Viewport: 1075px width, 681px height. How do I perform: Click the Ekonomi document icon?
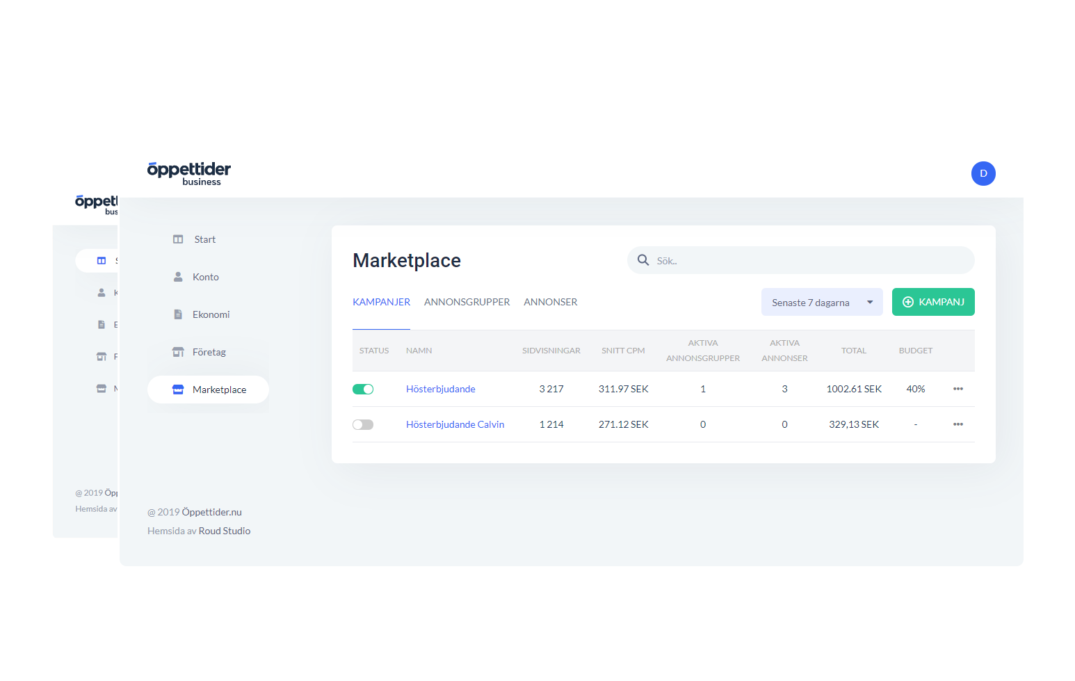click(x=178, y=314)
